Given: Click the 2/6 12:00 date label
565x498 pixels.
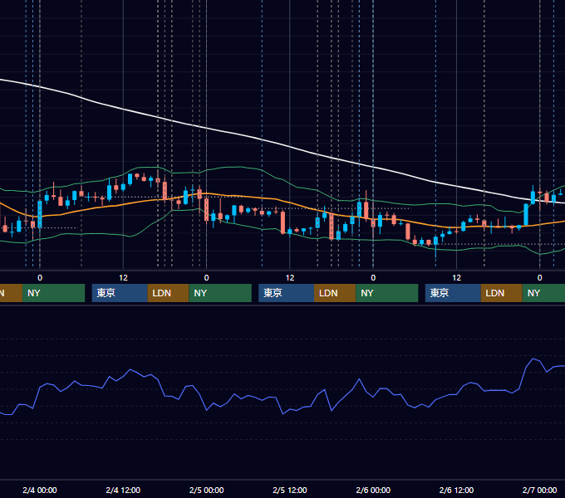Looking at the screenshot, I should (456, 490).
